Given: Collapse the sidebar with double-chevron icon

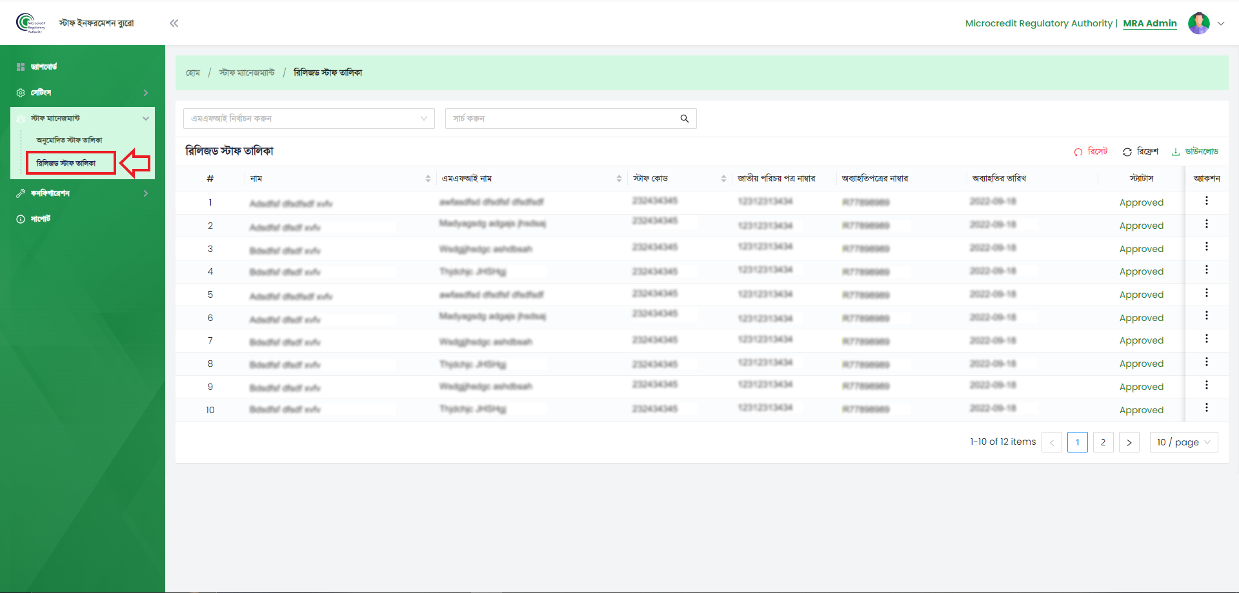Looking at the screenshot, I should tap(174, 23).
